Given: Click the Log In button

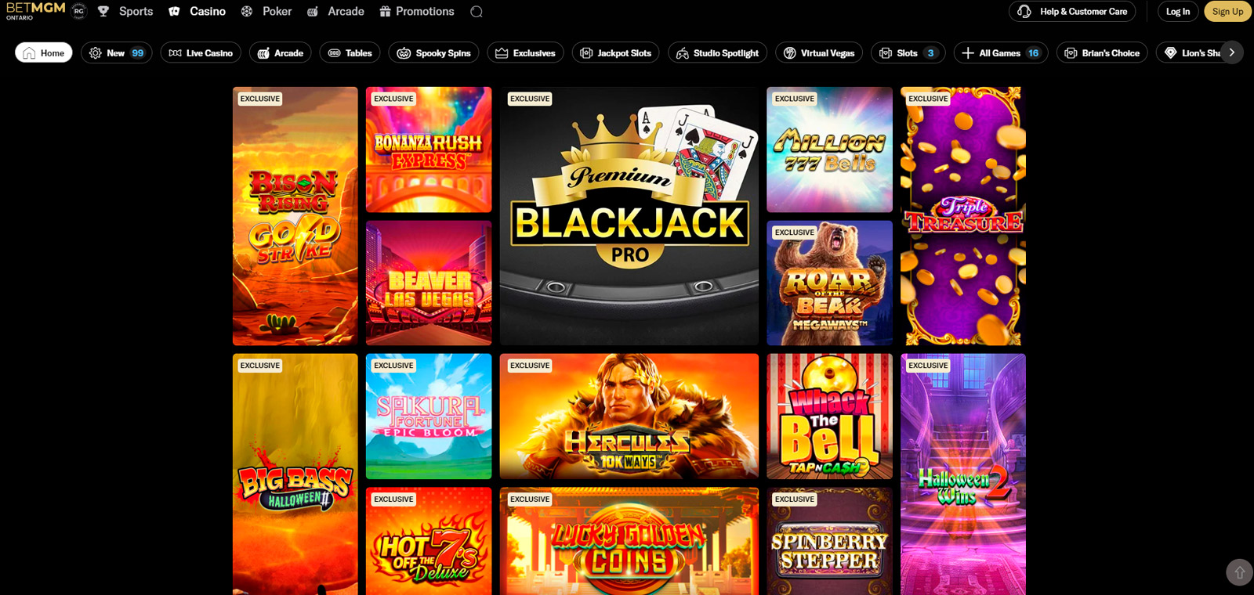Looking at the screenshot, I should pos(1177,11).
